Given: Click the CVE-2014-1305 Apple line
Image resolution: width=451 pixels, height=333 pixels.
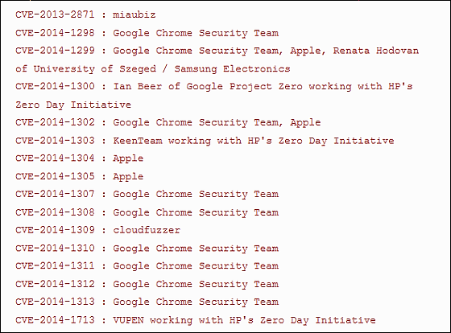Looking at the screenshot, I should [80, 176].
